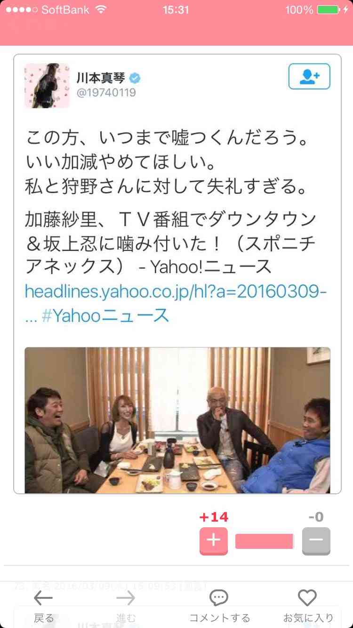Tap the pink plus vote button
This screenshot has width=353, height=628.
[x=214, y=541]
